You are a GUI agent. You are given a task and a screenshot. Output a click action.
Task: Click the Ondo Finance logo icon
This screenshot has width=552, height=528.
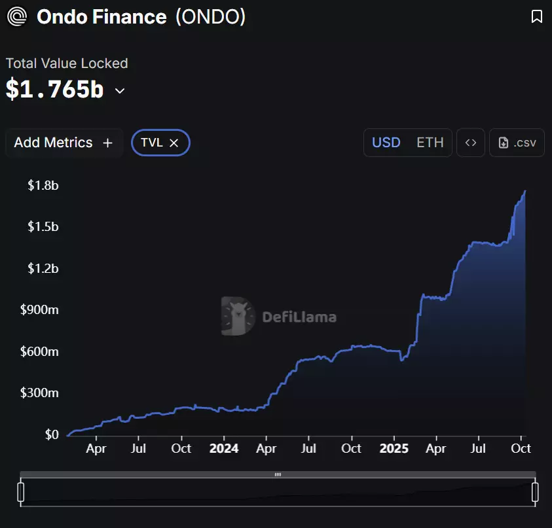click(17, 16)
